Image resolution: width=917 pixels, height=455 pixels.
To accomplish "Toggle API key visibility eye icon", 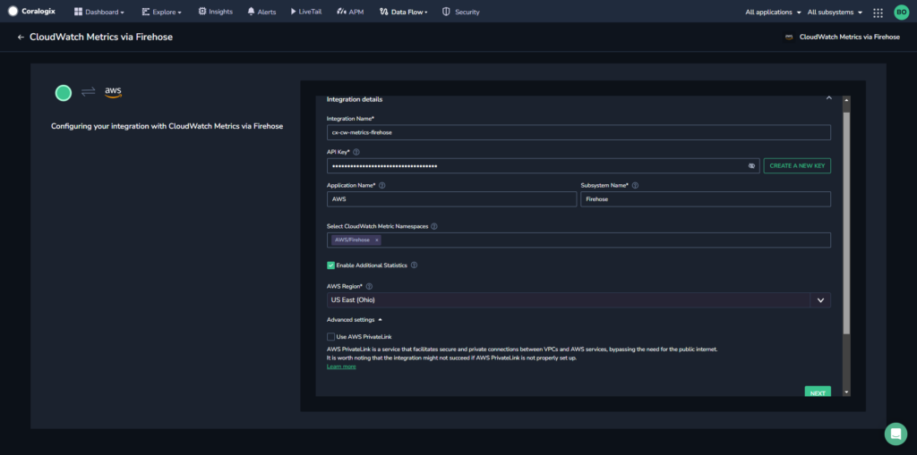I will [751, 166].
